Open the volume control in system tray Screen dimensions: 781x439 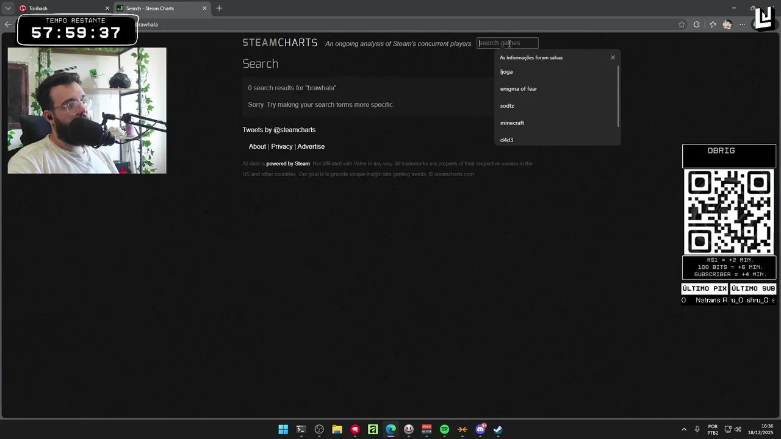tap(738, 429)
